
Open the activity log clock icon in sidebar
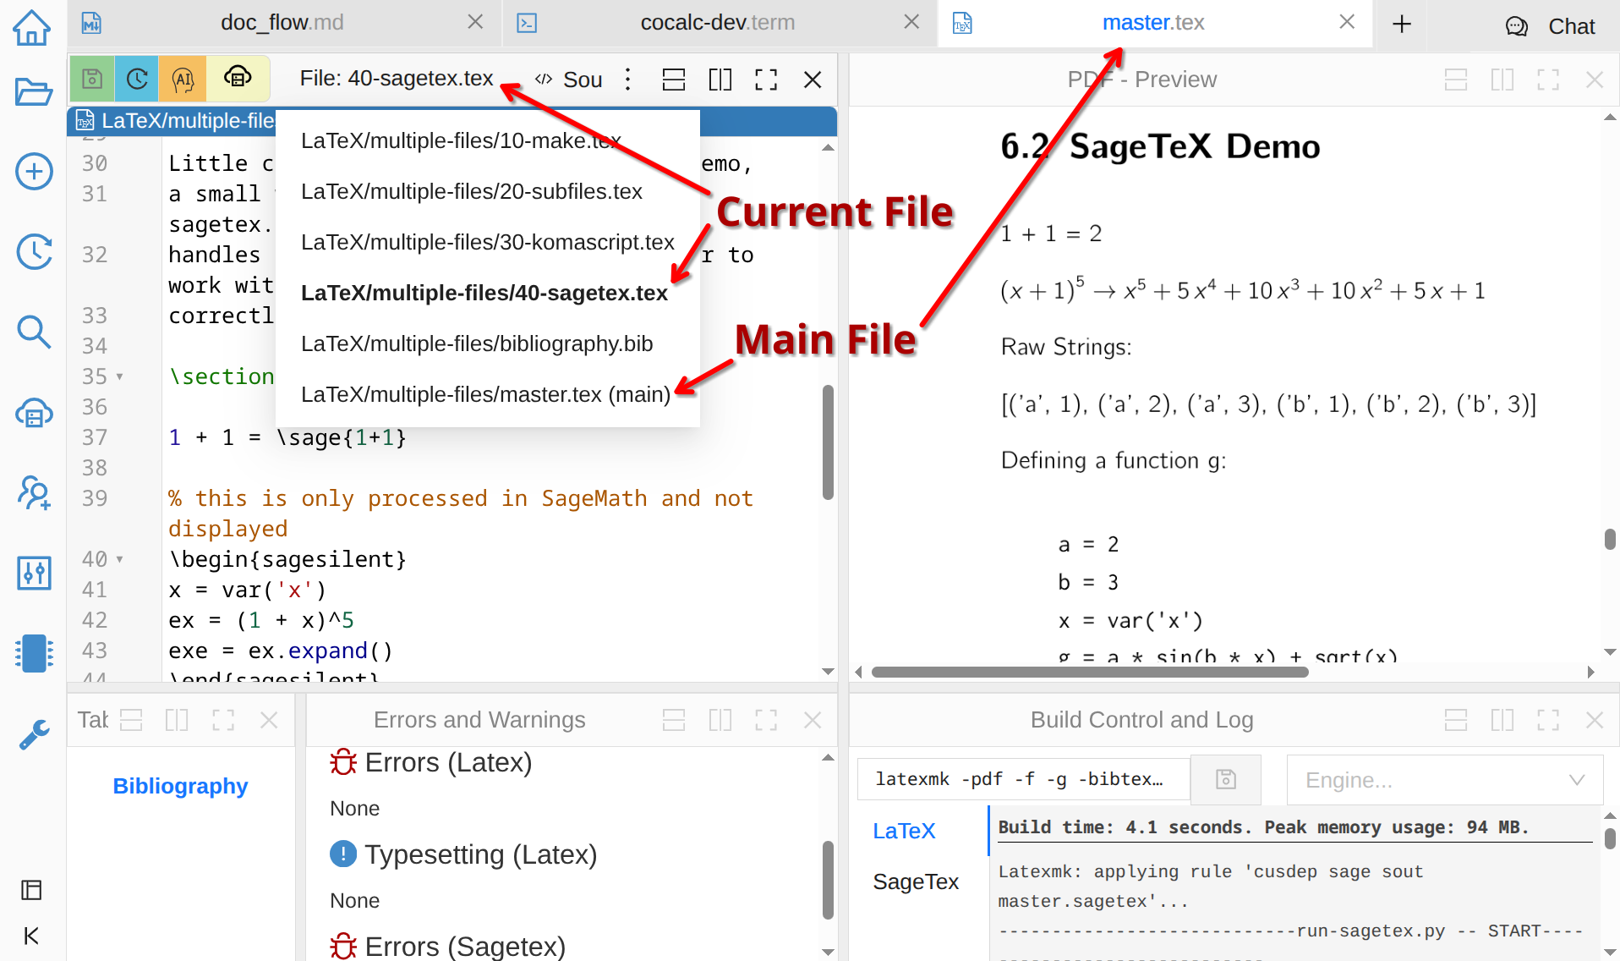34,251
